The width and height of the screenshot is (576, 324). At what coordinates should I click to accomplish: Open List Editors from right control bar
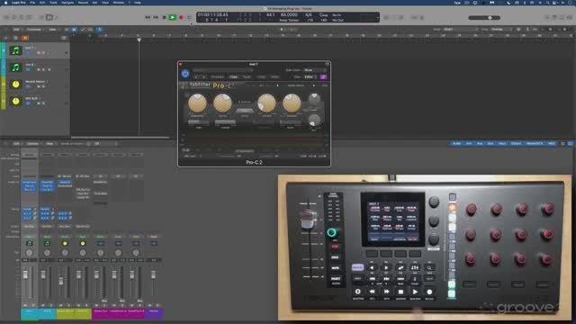[x=547, y=17]
